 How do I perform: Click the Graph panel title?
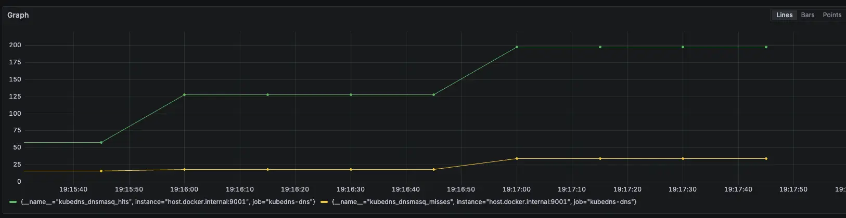(x=18, y=15)
